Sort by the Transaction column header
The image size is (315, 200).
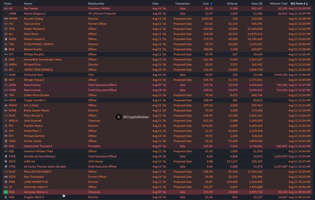183,4
